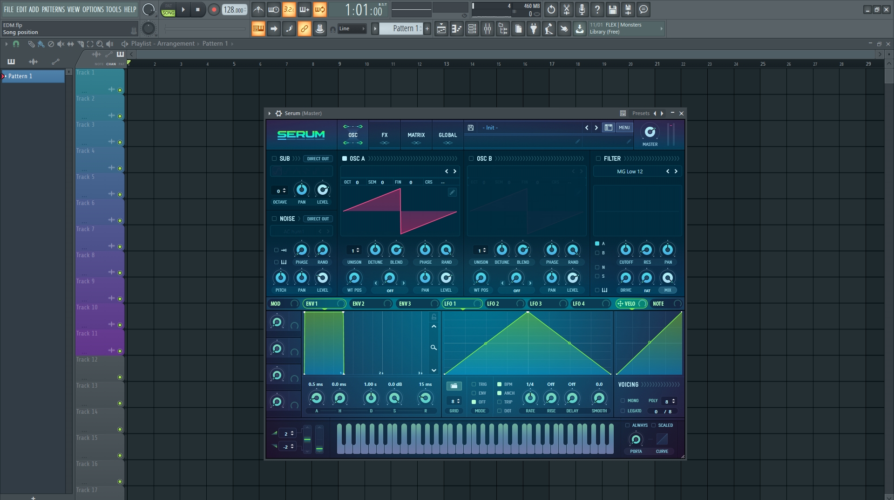Open the PATTERNS menu

[x=53, y=9]
